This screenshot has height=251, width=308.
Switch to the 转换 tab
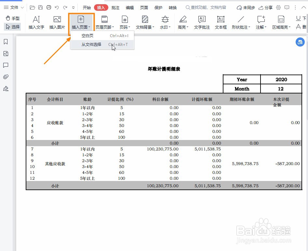[173, 8]
